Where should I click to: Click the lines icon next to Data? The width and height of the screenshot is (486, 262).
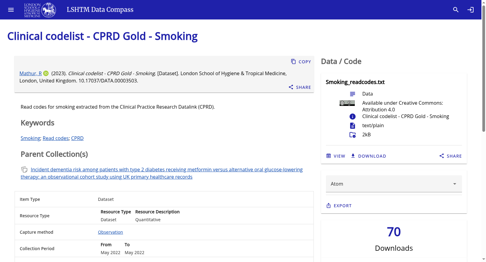(352, 94)
